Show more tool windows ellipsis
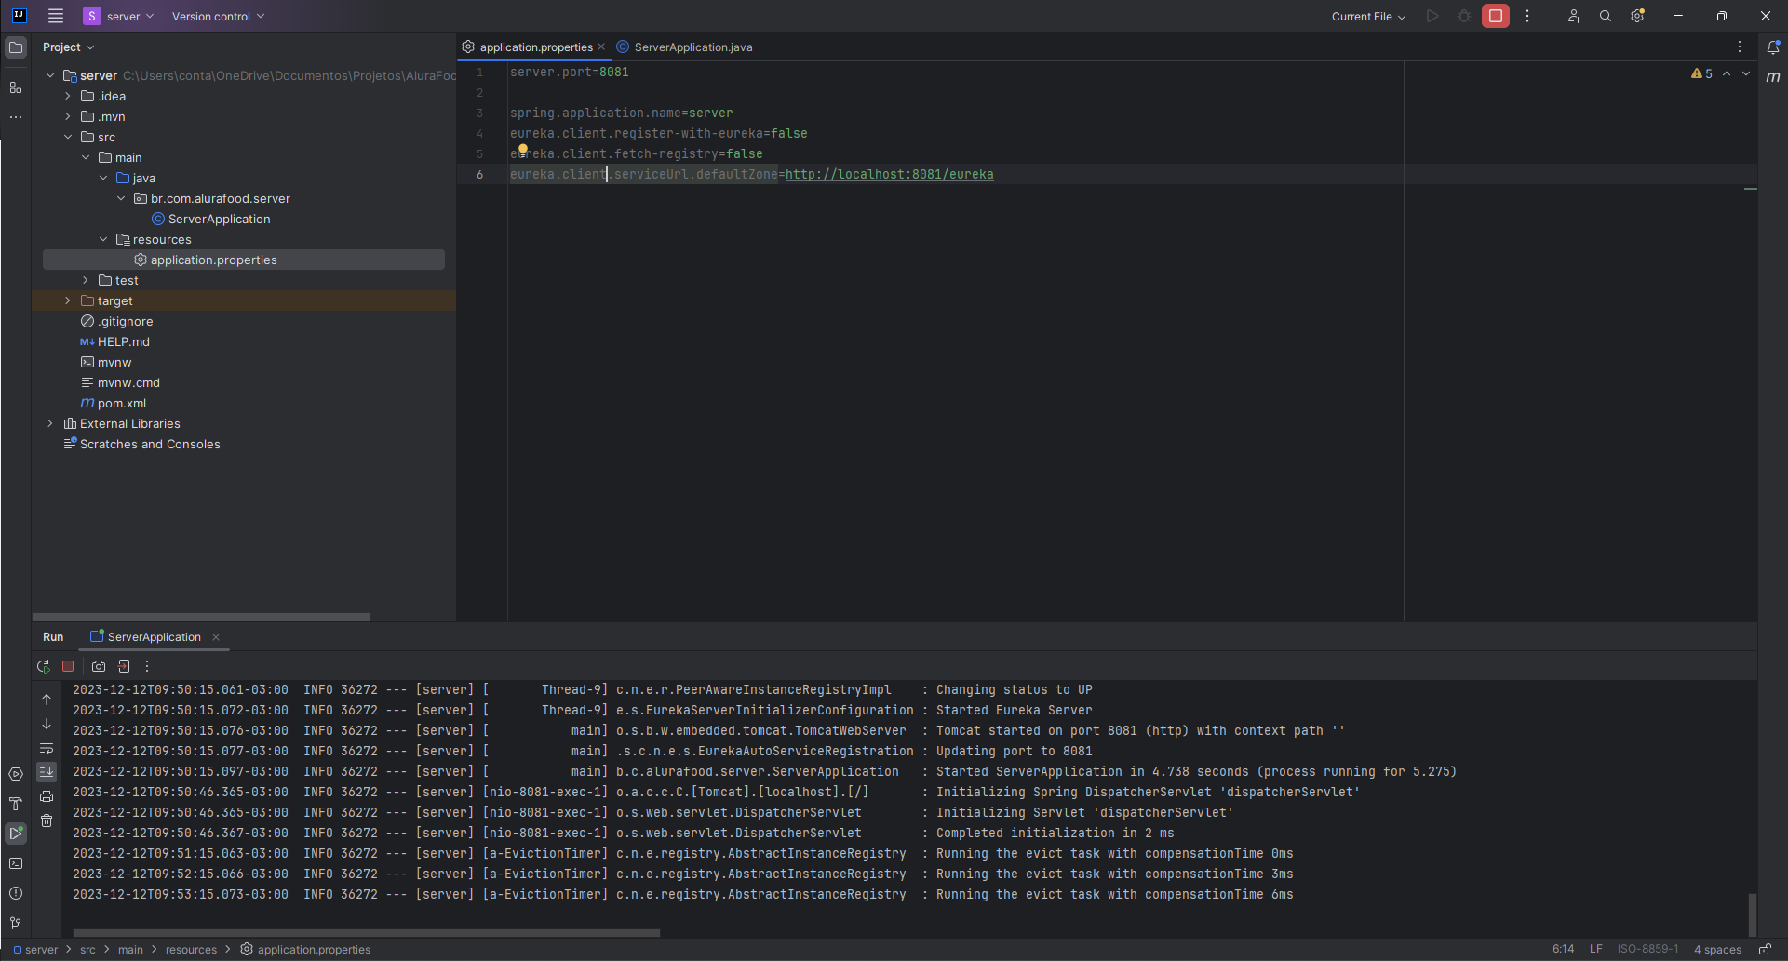 [16, 117]
